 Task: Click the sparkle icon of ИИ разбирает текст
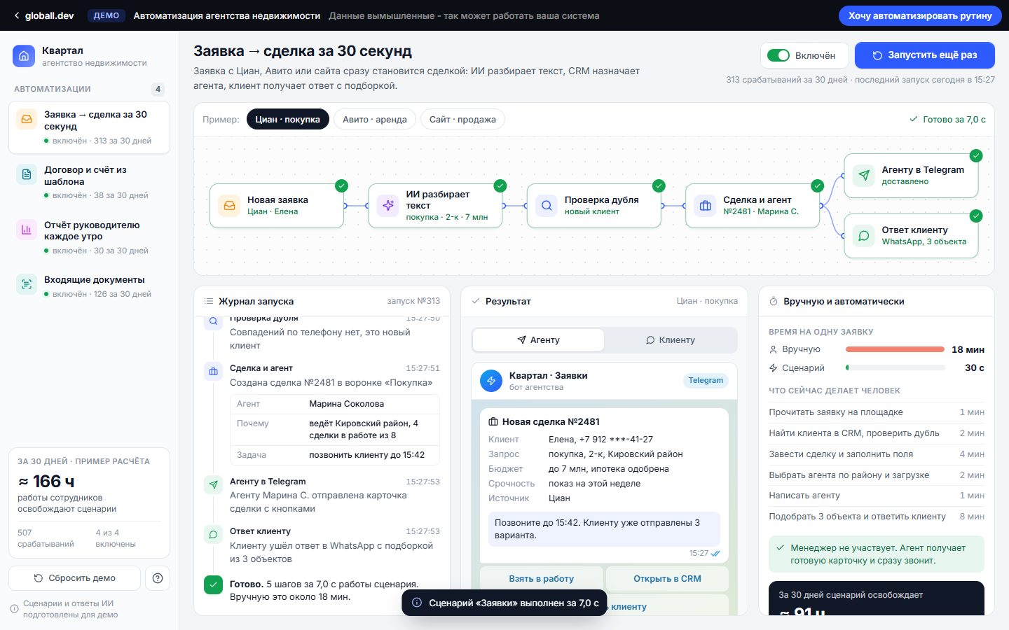coord(388,206)
